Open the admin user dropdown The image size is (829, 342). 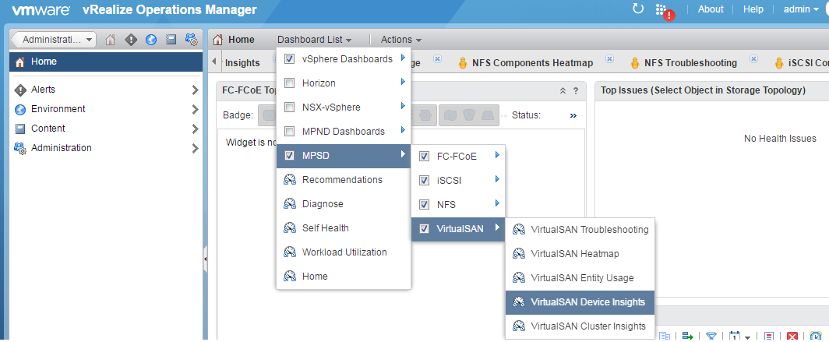[800, 9]
